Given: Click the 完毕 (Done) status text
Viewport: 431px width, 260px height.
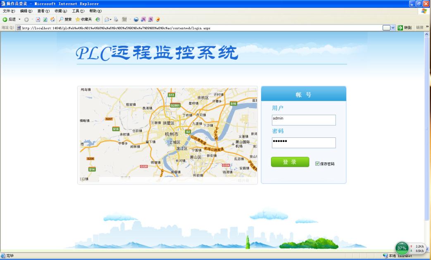Looking at the screenshot, I should pos(10,256).
